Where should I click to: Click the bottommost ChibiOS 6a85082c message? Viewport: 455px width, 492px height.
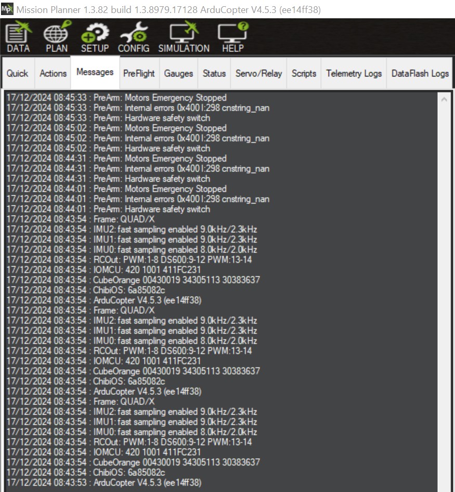tap(86, 472)
